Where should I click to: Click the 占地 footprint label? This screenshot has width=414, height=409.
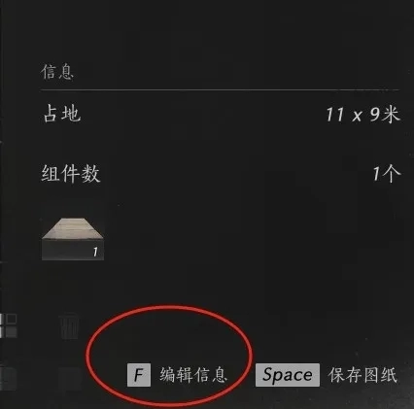[62, 114]
